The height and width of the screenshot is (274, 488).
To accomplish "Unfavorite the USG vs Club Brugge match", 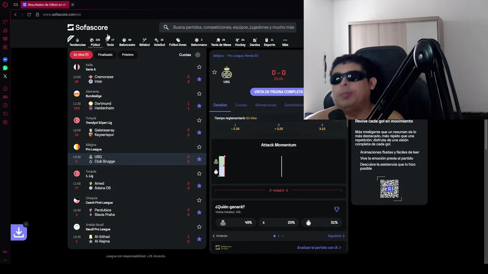I will (199, 159).
